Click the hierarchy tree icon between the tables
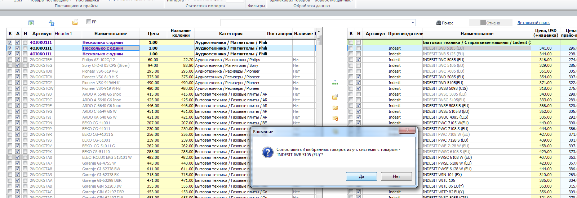The height and width of the screenshot is (198, 577). (x=335, y=83)
